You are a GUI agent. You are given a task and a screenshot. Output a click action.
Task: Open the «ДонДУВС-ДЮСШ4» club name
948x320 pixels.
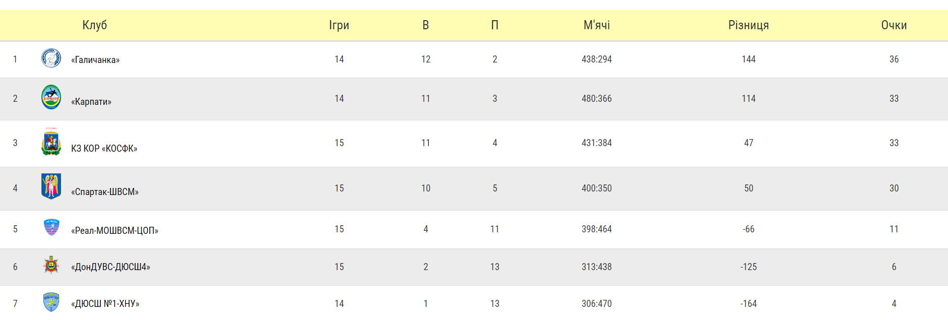click(x=111, y=267)
